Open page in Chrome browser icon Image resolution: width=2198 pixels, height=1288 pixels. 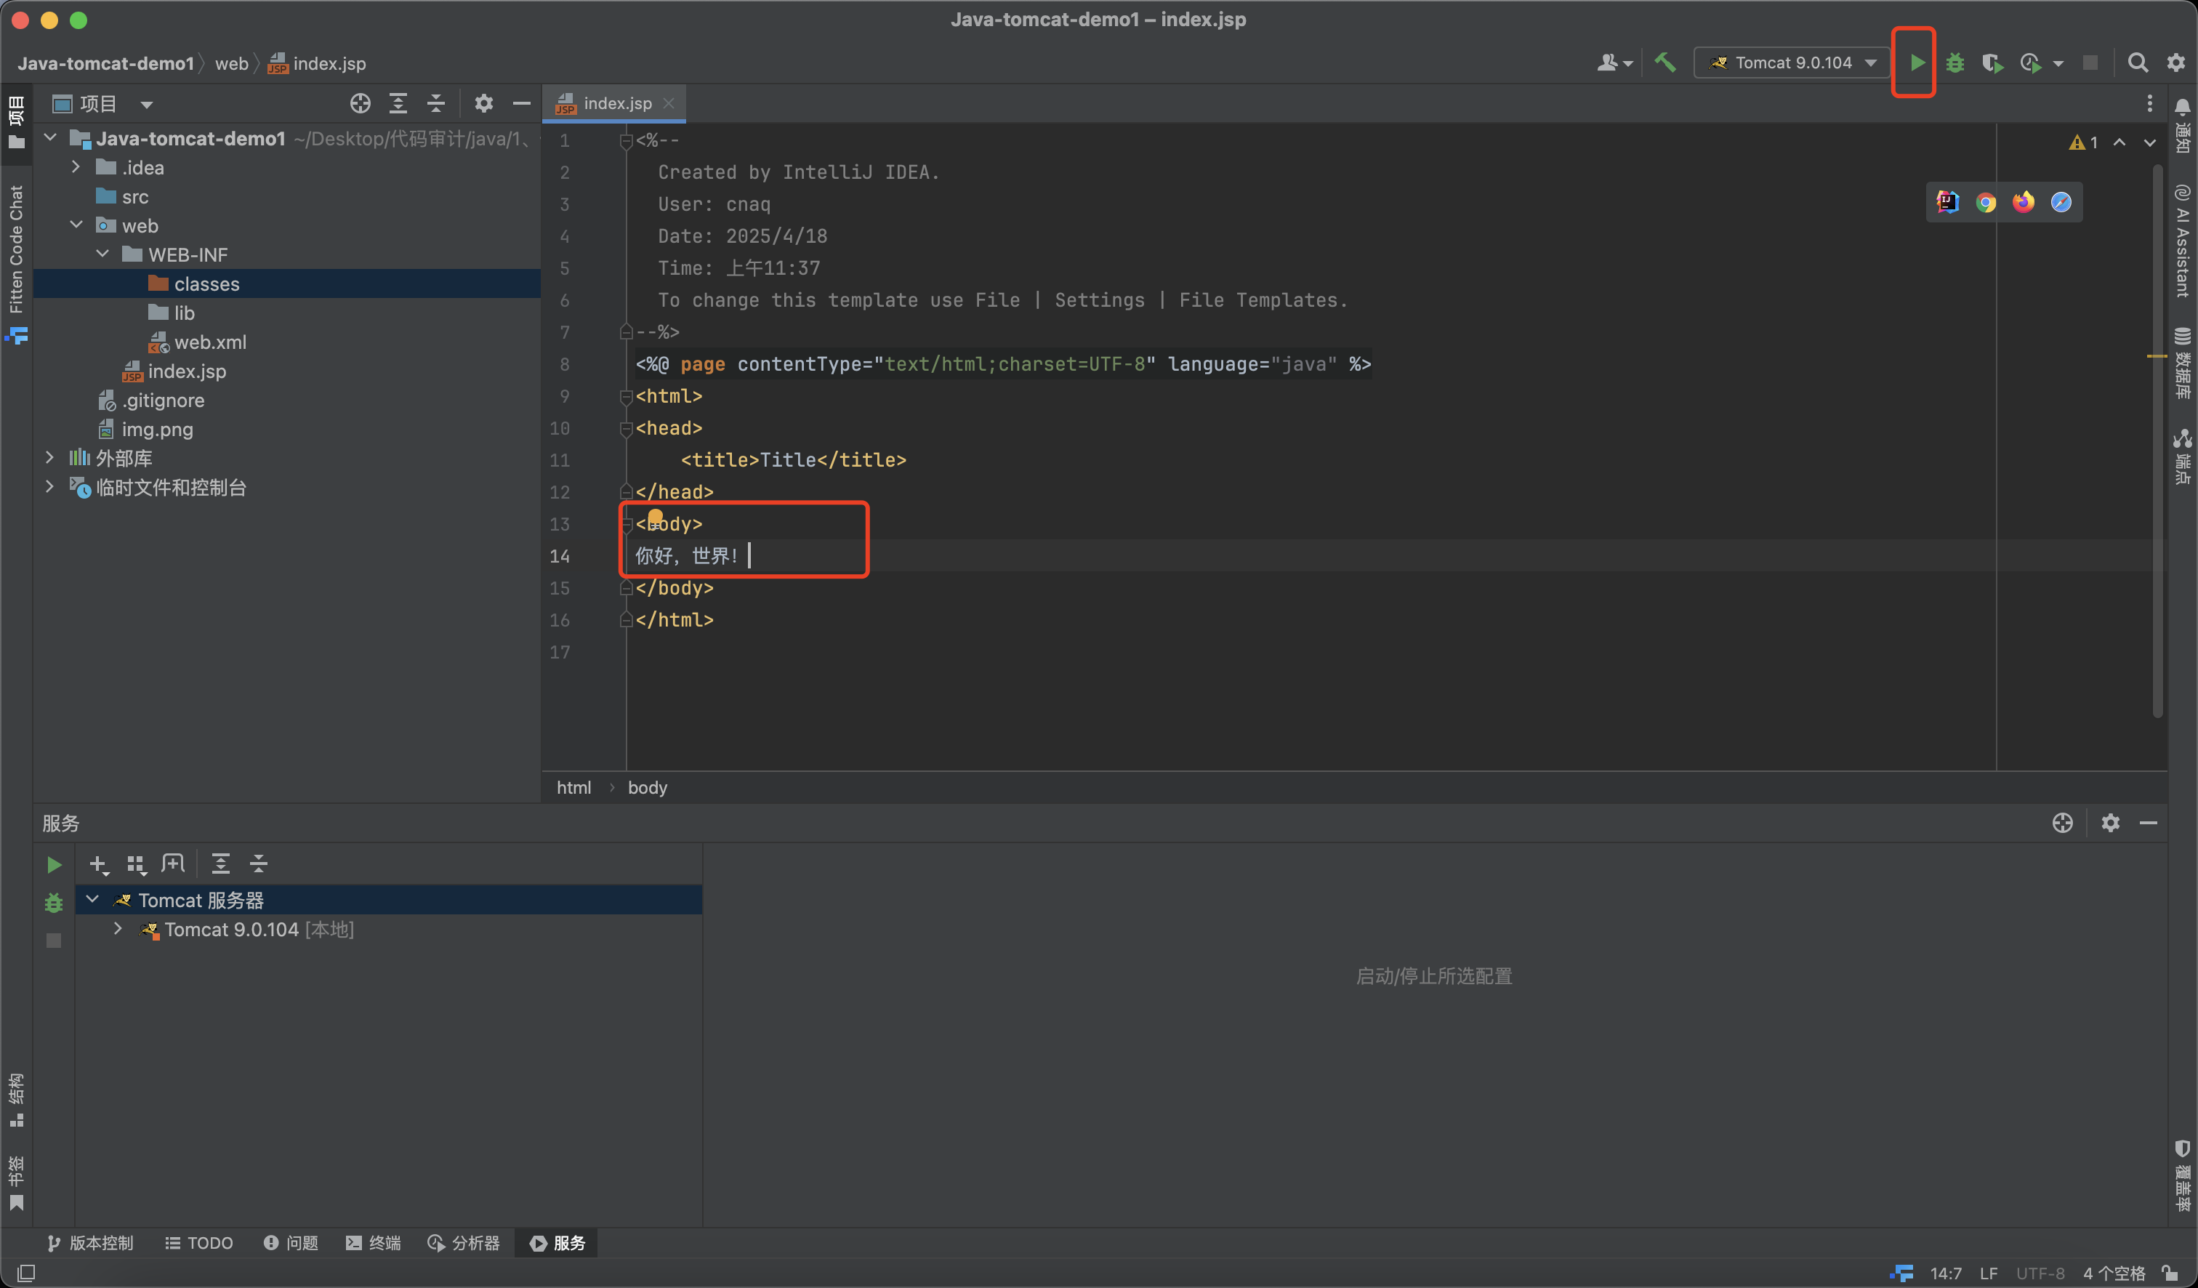[x=1985, y=202]
